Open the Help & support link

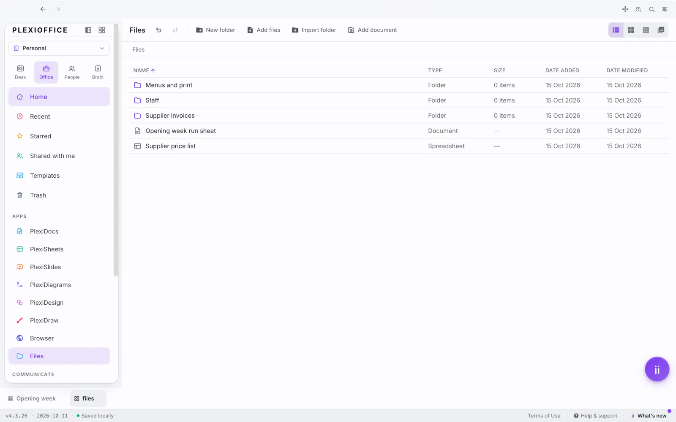[595, 416]
